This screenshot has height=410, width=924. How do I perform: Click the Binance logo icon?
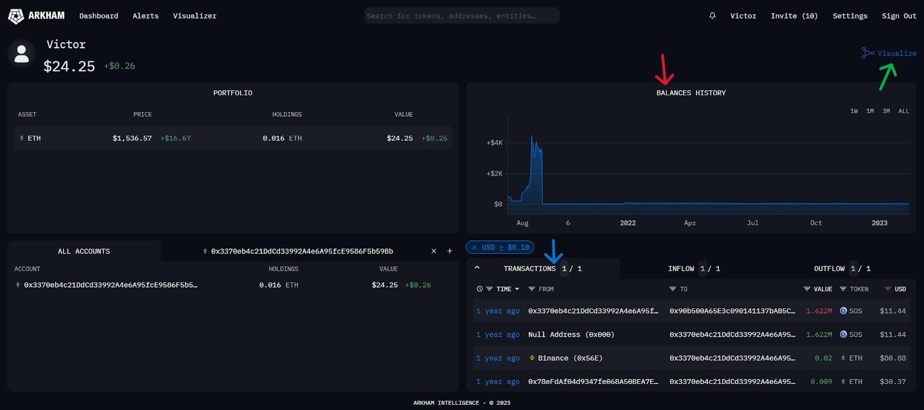[x=532, y=358]
